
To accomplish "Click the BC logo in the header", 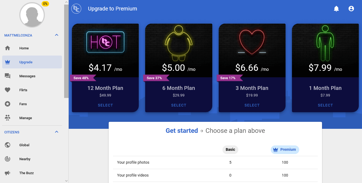I will click(76, 9).
